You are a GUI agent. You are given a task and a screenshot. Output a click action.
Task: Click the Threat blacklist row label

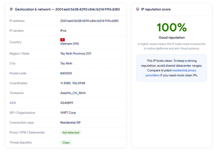20,142
